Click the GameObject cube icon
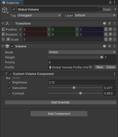The height and width of the screenshot is (137, 118). 4,10
